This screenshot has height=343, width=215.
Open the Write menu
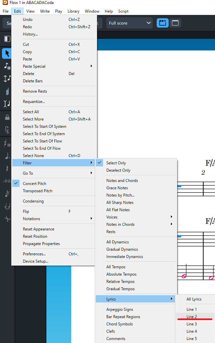coord(45,11)
